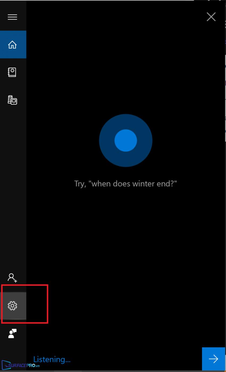The width and height of the screenshot is (226, 372).
Task: Open Cortana Settings gear
Action: 12,306
